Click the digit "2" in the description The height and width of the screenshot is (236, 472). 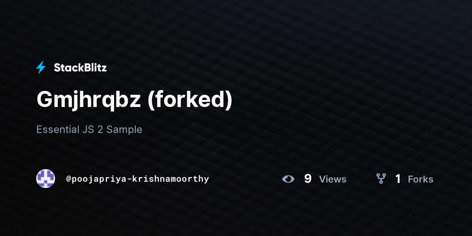click(x=100, y=129)
